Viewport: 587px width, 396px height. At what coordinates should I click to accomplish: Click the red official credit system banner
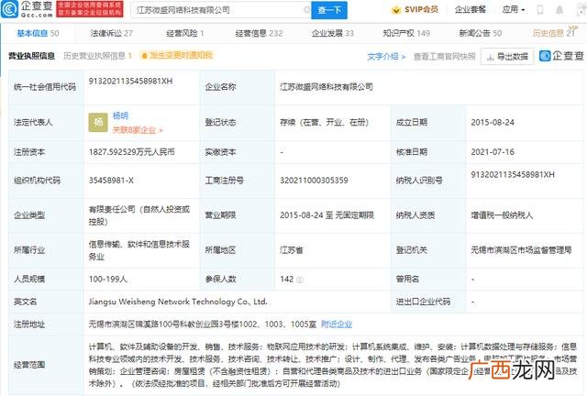pyautogui.click(x=90, y=9)
